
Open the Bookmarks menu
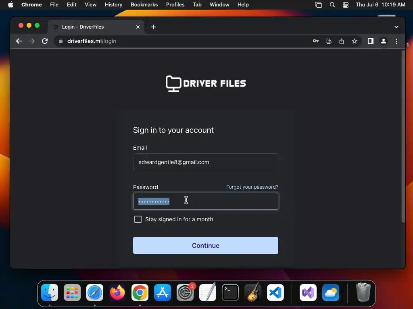[x=144, y=4]
